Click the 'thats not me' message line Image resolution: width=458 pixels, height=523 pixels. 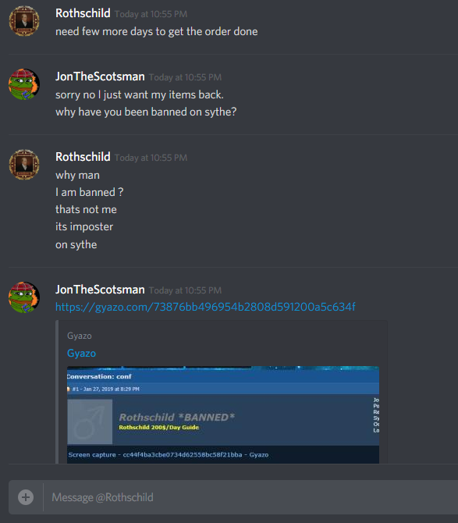tap(86, 209)
